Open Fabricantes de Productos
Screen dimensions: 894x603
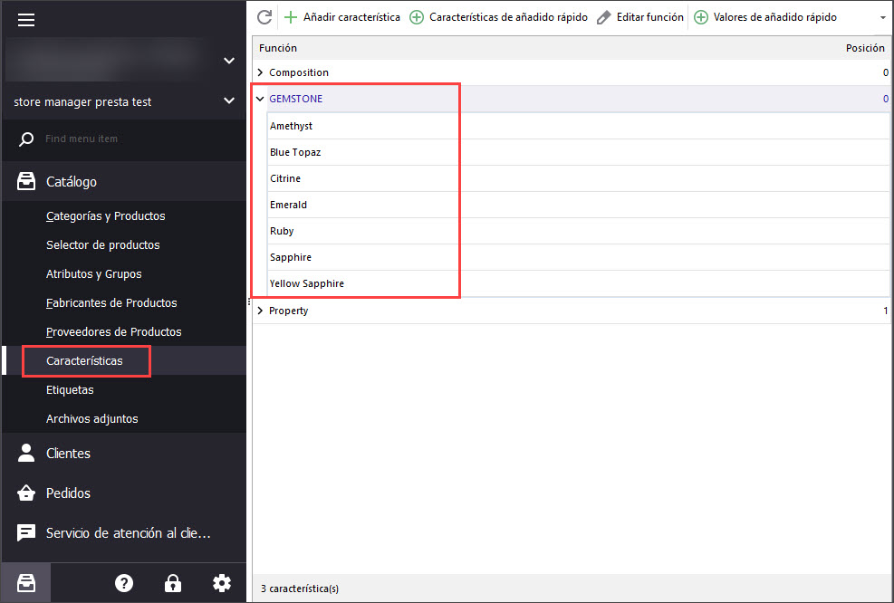[x=111, y=303]
